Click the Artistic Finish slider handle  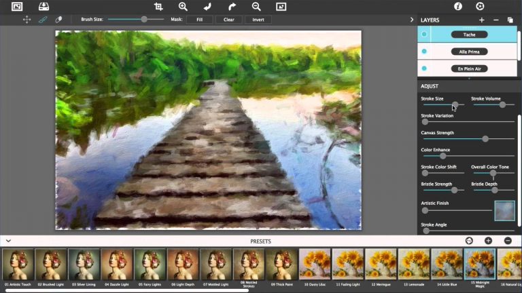(x=425, y=210)
